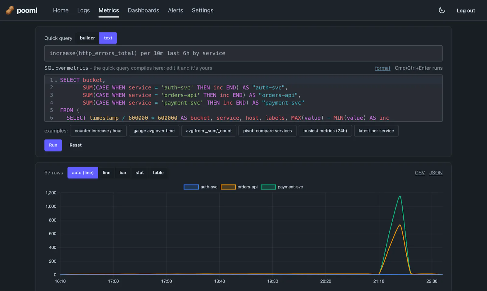
Task: Toggle dark mode moon icon
Action: [x=442, y=10]
